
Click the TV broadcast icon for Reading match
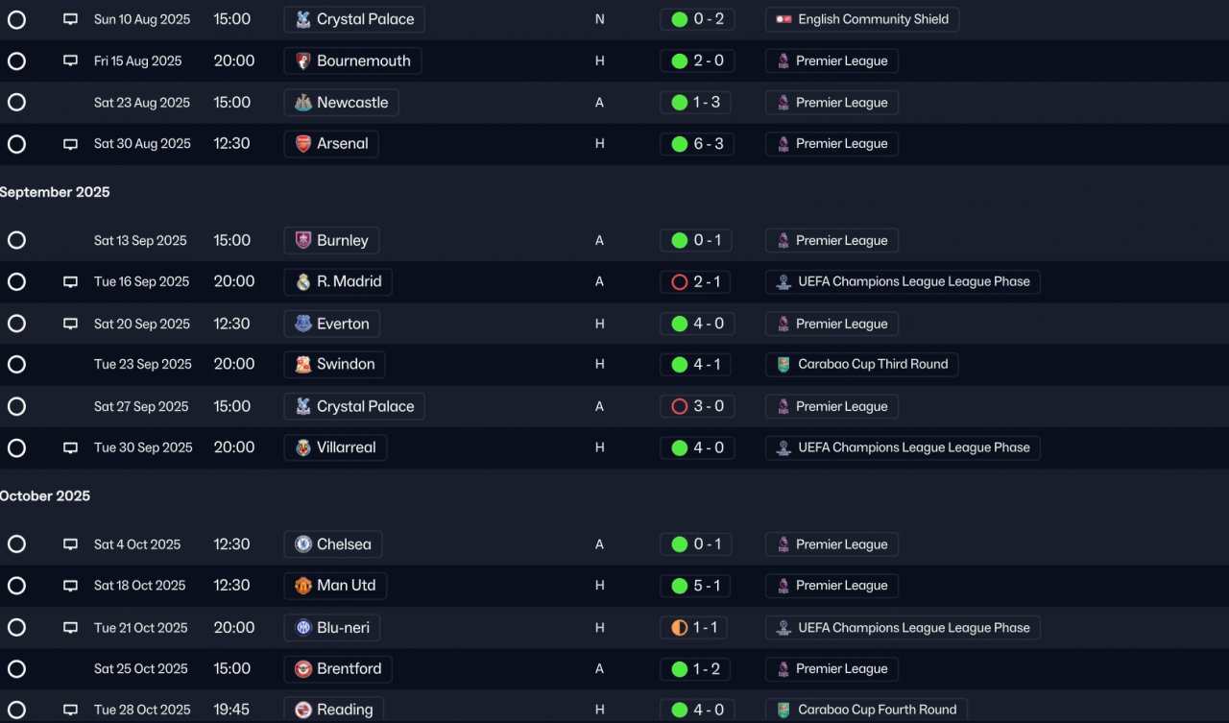pyautogui.click(x=70, y=711)
